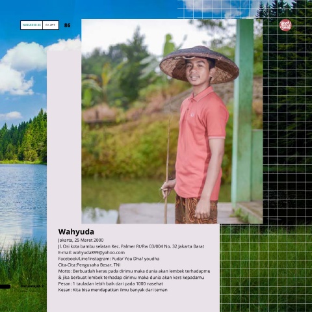The height and width of the screenshot is (312, 312).
Task: Click the Facebook/Line/Instagram handles line
Action: 109,259
